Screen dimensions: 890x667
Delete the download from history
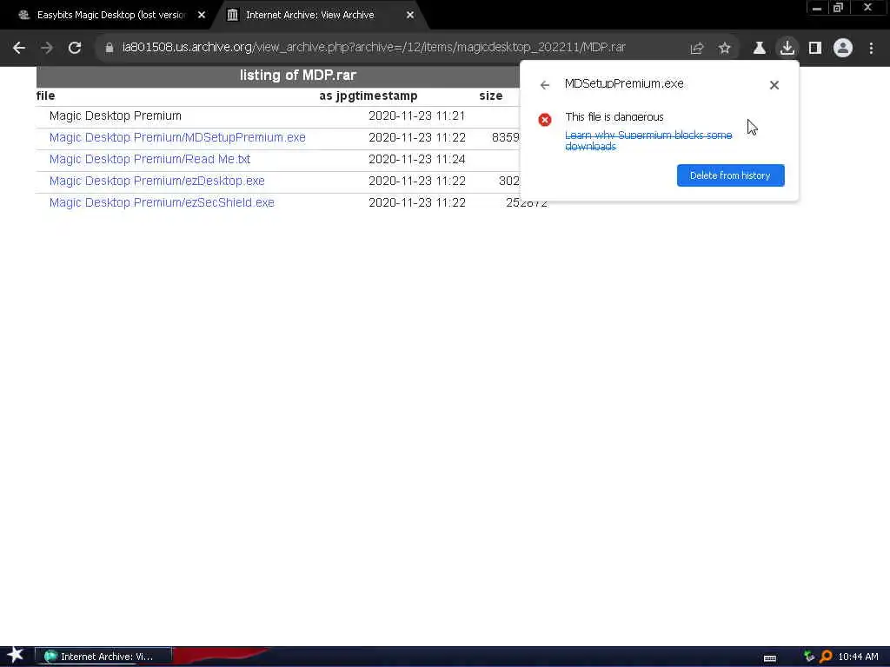[x=730, y=175]
